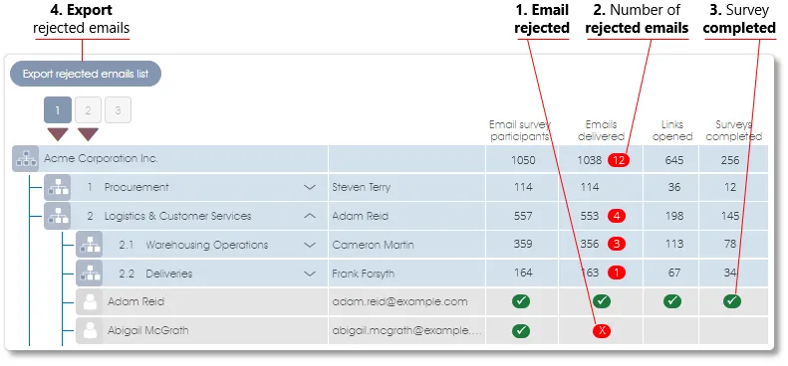The image size is (788, 366).
Task: Select hierarchy level 3 button
Action: point(119,110)
